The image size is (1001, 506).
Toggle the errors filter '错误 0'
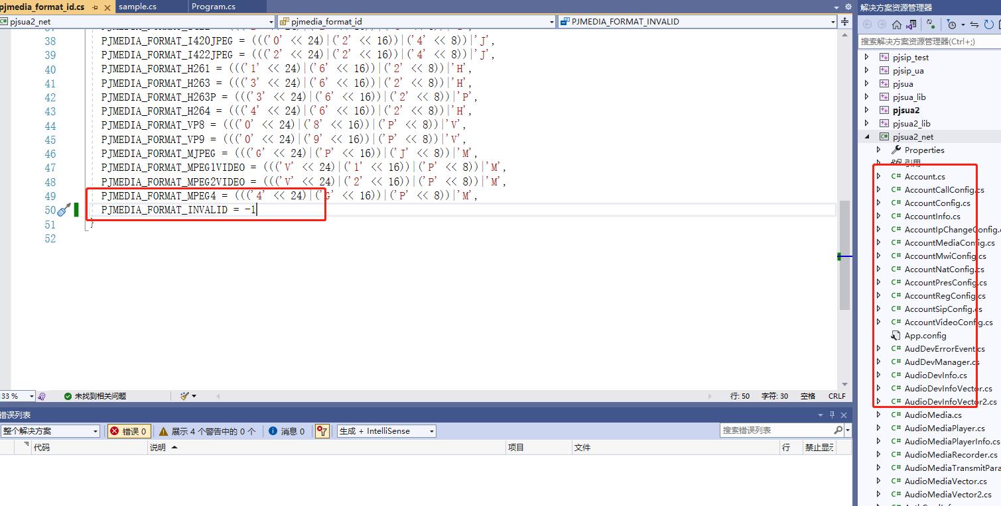(129, 431)
